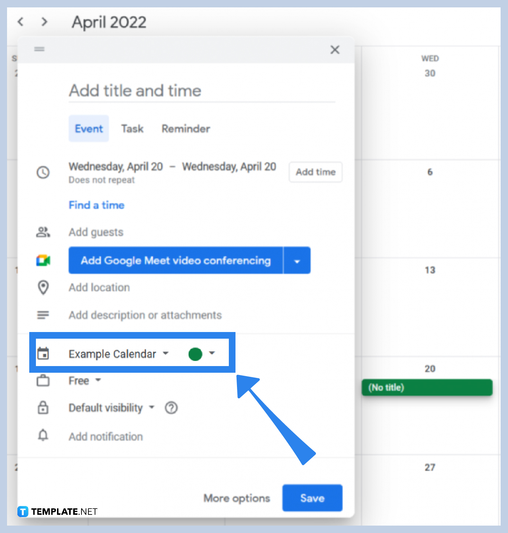Click the previous month arrow

(20, 22)
